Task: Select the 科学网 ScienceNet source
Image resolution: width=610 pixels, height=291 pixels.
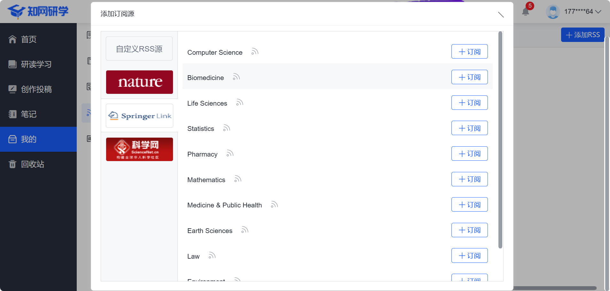Action: (139, 149)
